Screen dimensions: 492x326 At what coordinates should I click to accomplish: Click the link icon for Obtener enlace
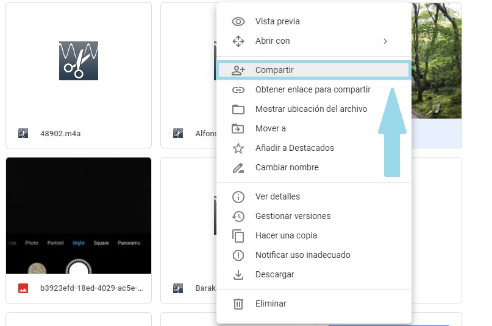tap(238, 90)
